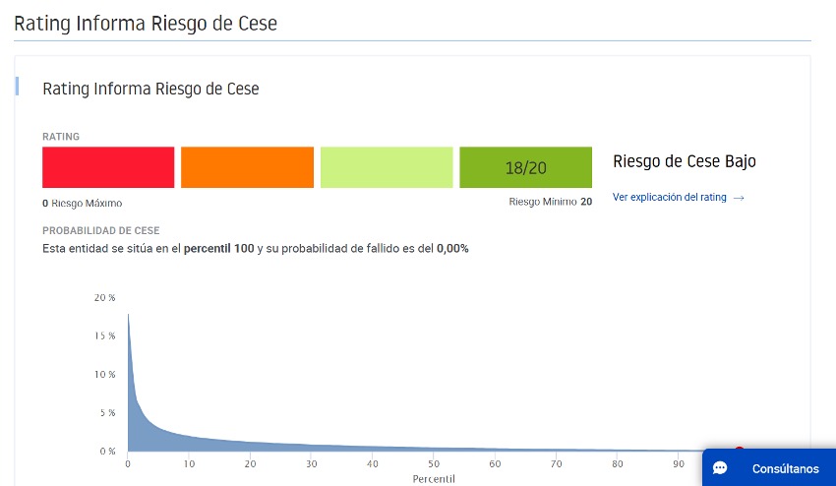This screenshot has width=836, height=486.
Task: Click the 'Riesgo Mínimo 20' scale label
Action: click(x=550, y=202)
